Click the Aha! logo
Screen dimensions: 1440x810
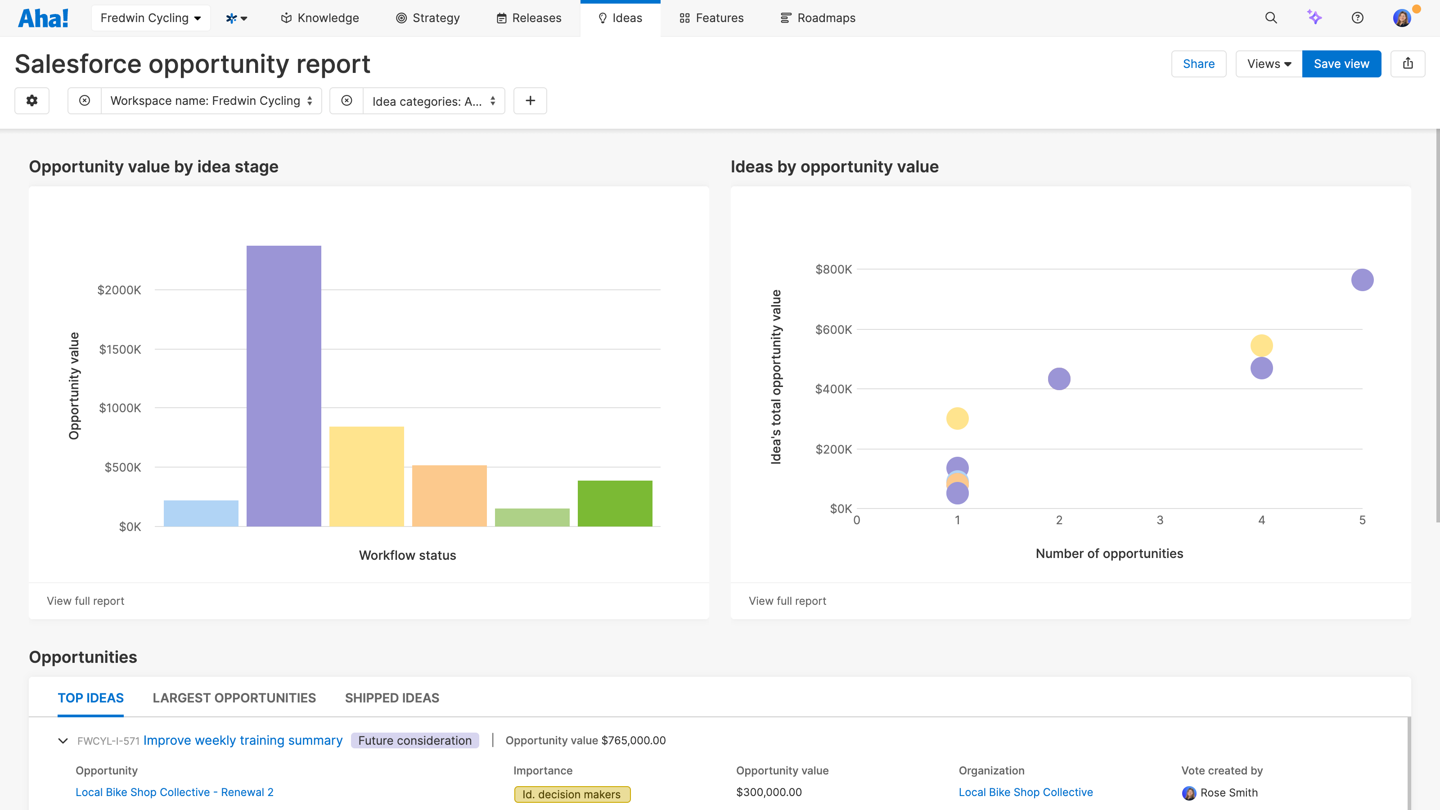pos(43,18)
